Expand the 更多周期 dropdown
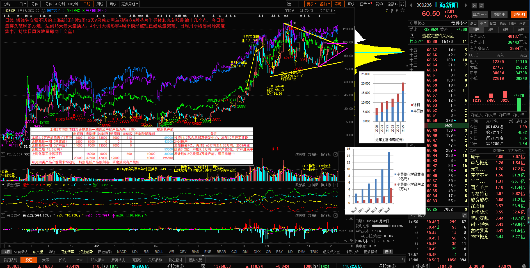 click(x=129, y=4)
